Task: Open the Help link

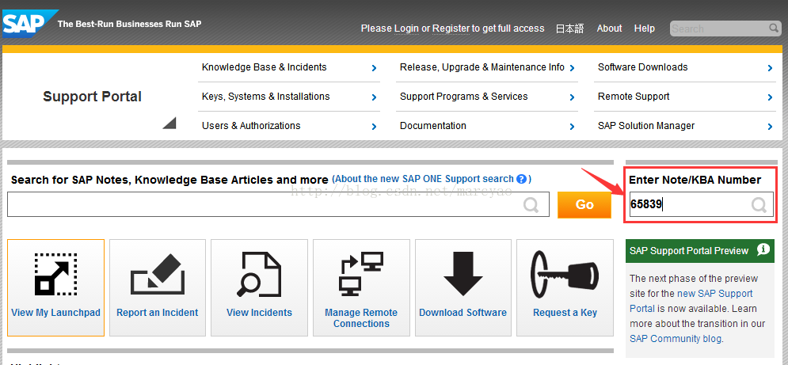Action: tap(645, 29)
